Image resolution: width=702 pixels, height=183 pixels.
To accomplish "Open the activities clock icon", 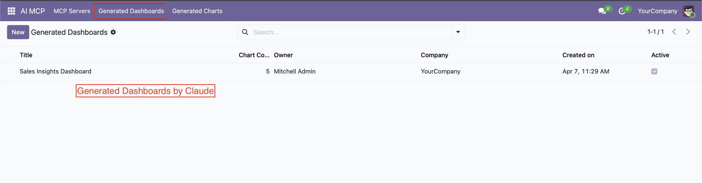I will point(622,11).
